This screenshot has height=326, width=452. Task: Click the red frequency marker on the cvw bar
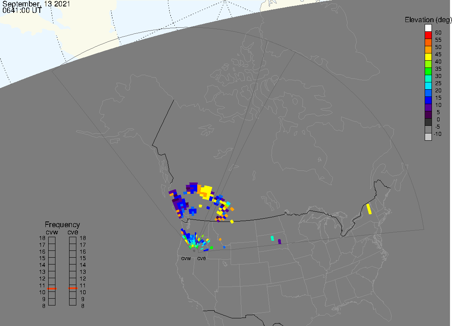point(52,289)
